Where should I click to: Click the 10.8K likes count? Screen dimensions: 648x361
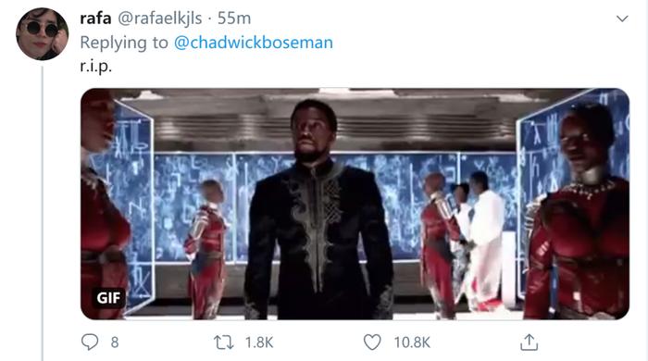pyautogui.click(x=412, y=342)
